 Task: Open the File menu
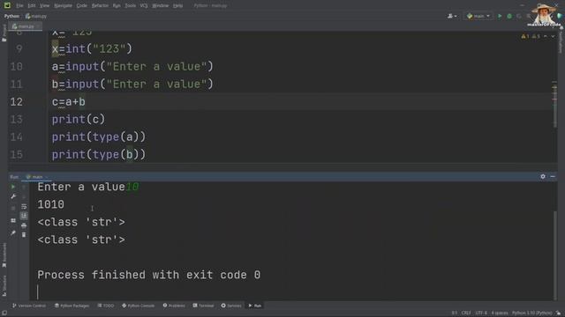pos(19,6)
